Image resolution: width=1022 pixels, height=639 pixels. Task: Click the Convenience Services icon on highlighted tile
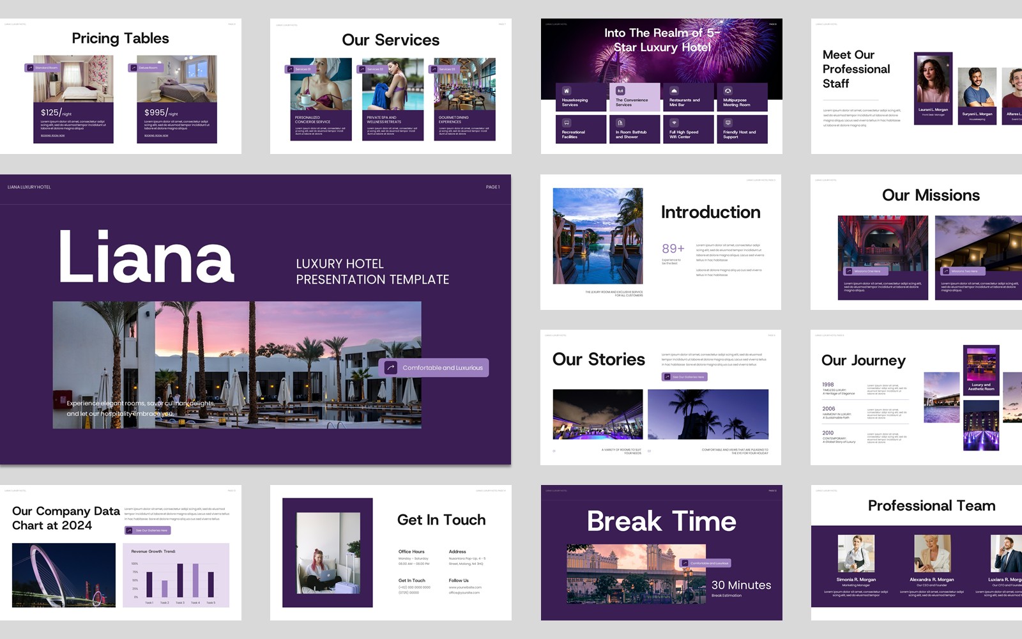[x=620, y=91]
